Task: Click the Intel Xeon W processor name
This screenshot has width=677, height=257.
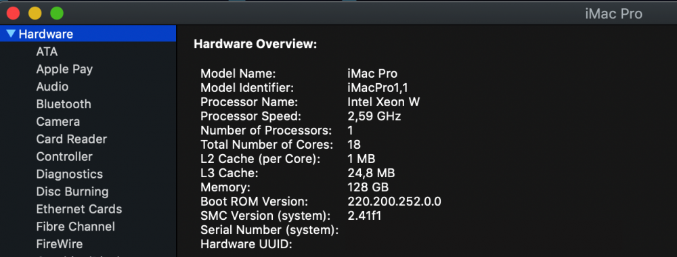Action: coord(383,102)
